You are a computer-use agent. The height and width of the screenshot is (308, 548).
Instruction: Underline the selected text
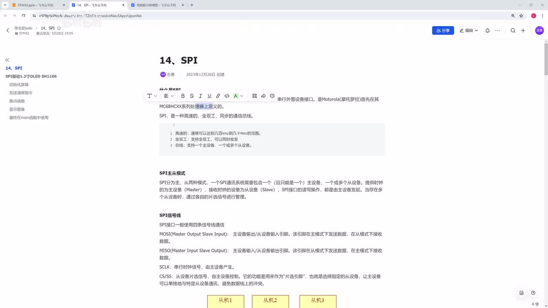[209, 96]
